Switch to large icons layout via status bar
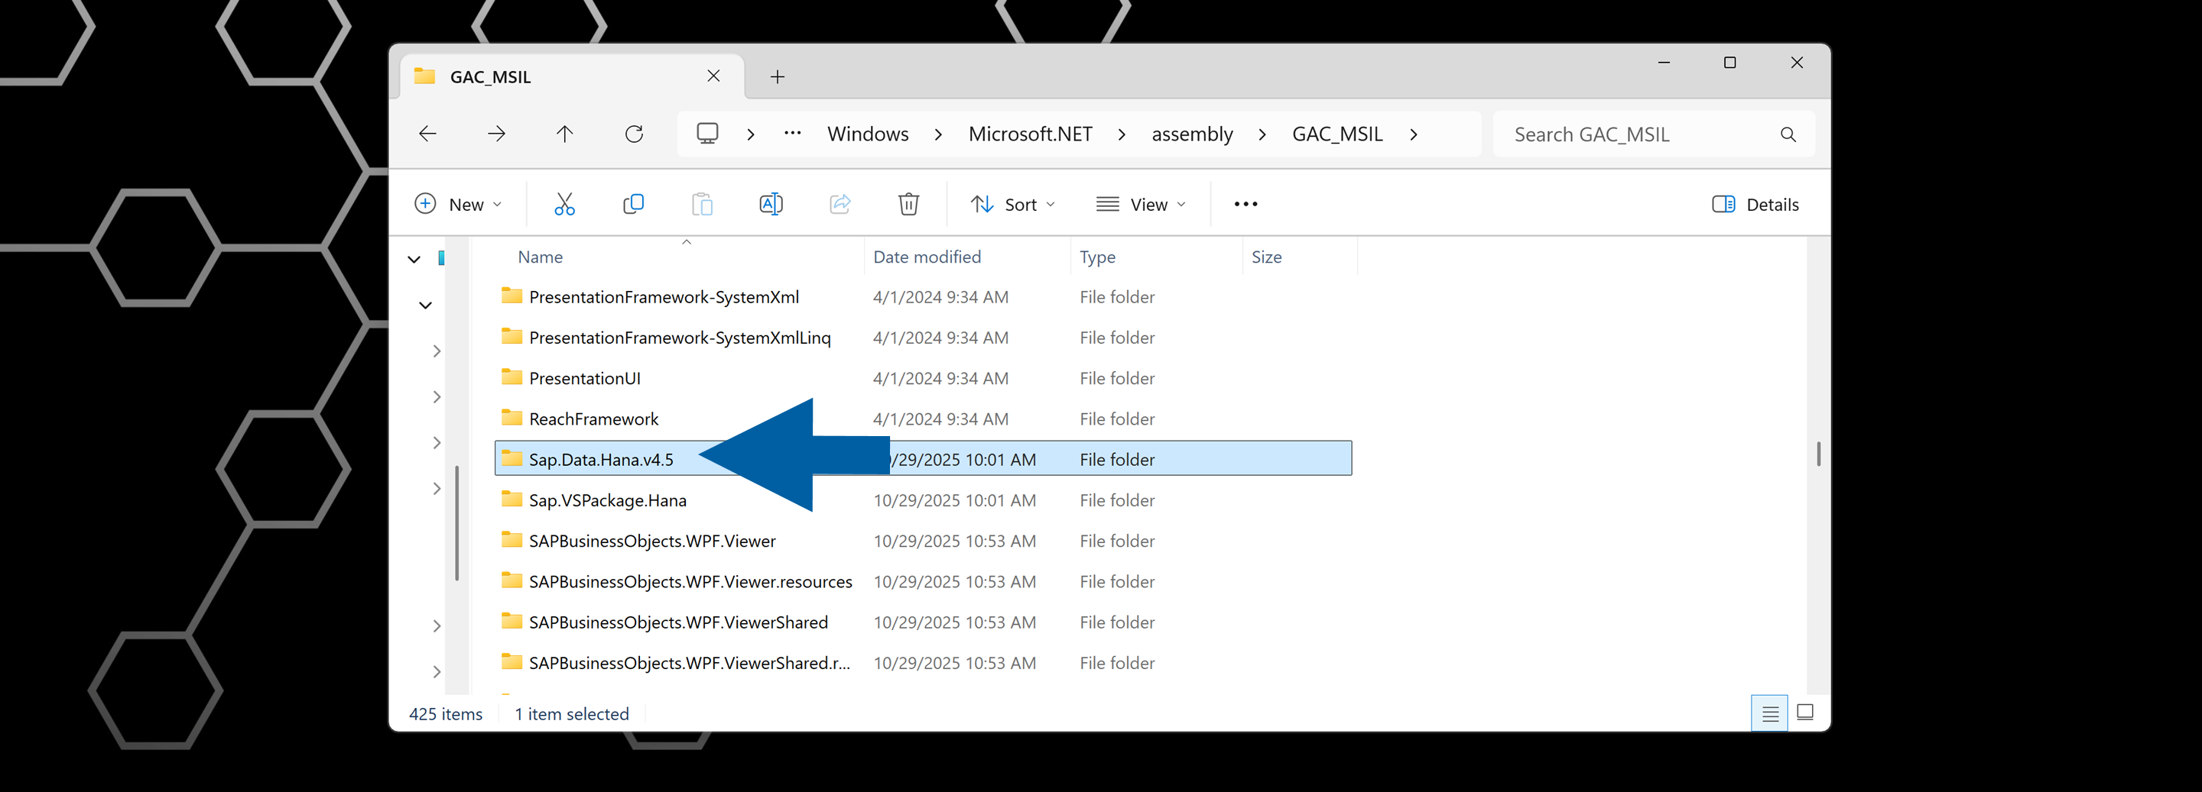 1804,713
